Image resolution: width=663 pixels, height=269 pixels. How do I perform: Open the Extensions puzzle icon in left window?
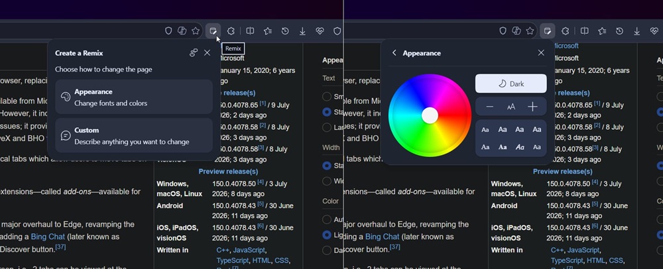(231, 31)
